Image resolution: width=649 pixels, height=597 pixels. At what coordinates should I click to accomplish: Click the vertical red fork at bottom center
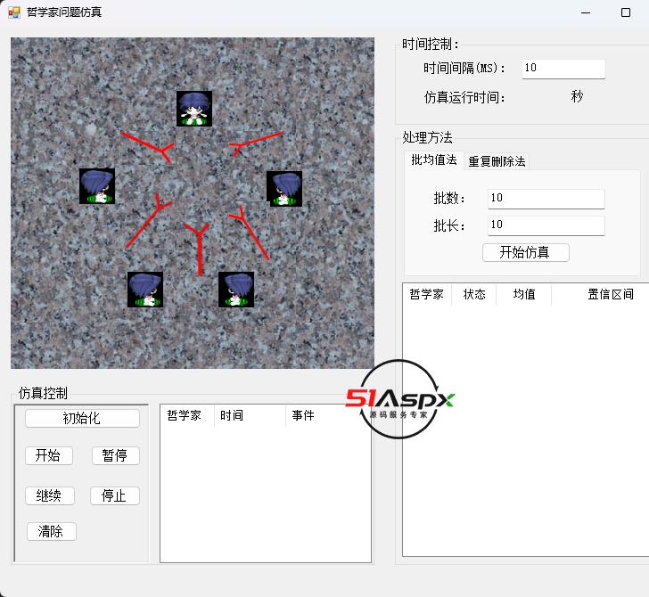199,249
